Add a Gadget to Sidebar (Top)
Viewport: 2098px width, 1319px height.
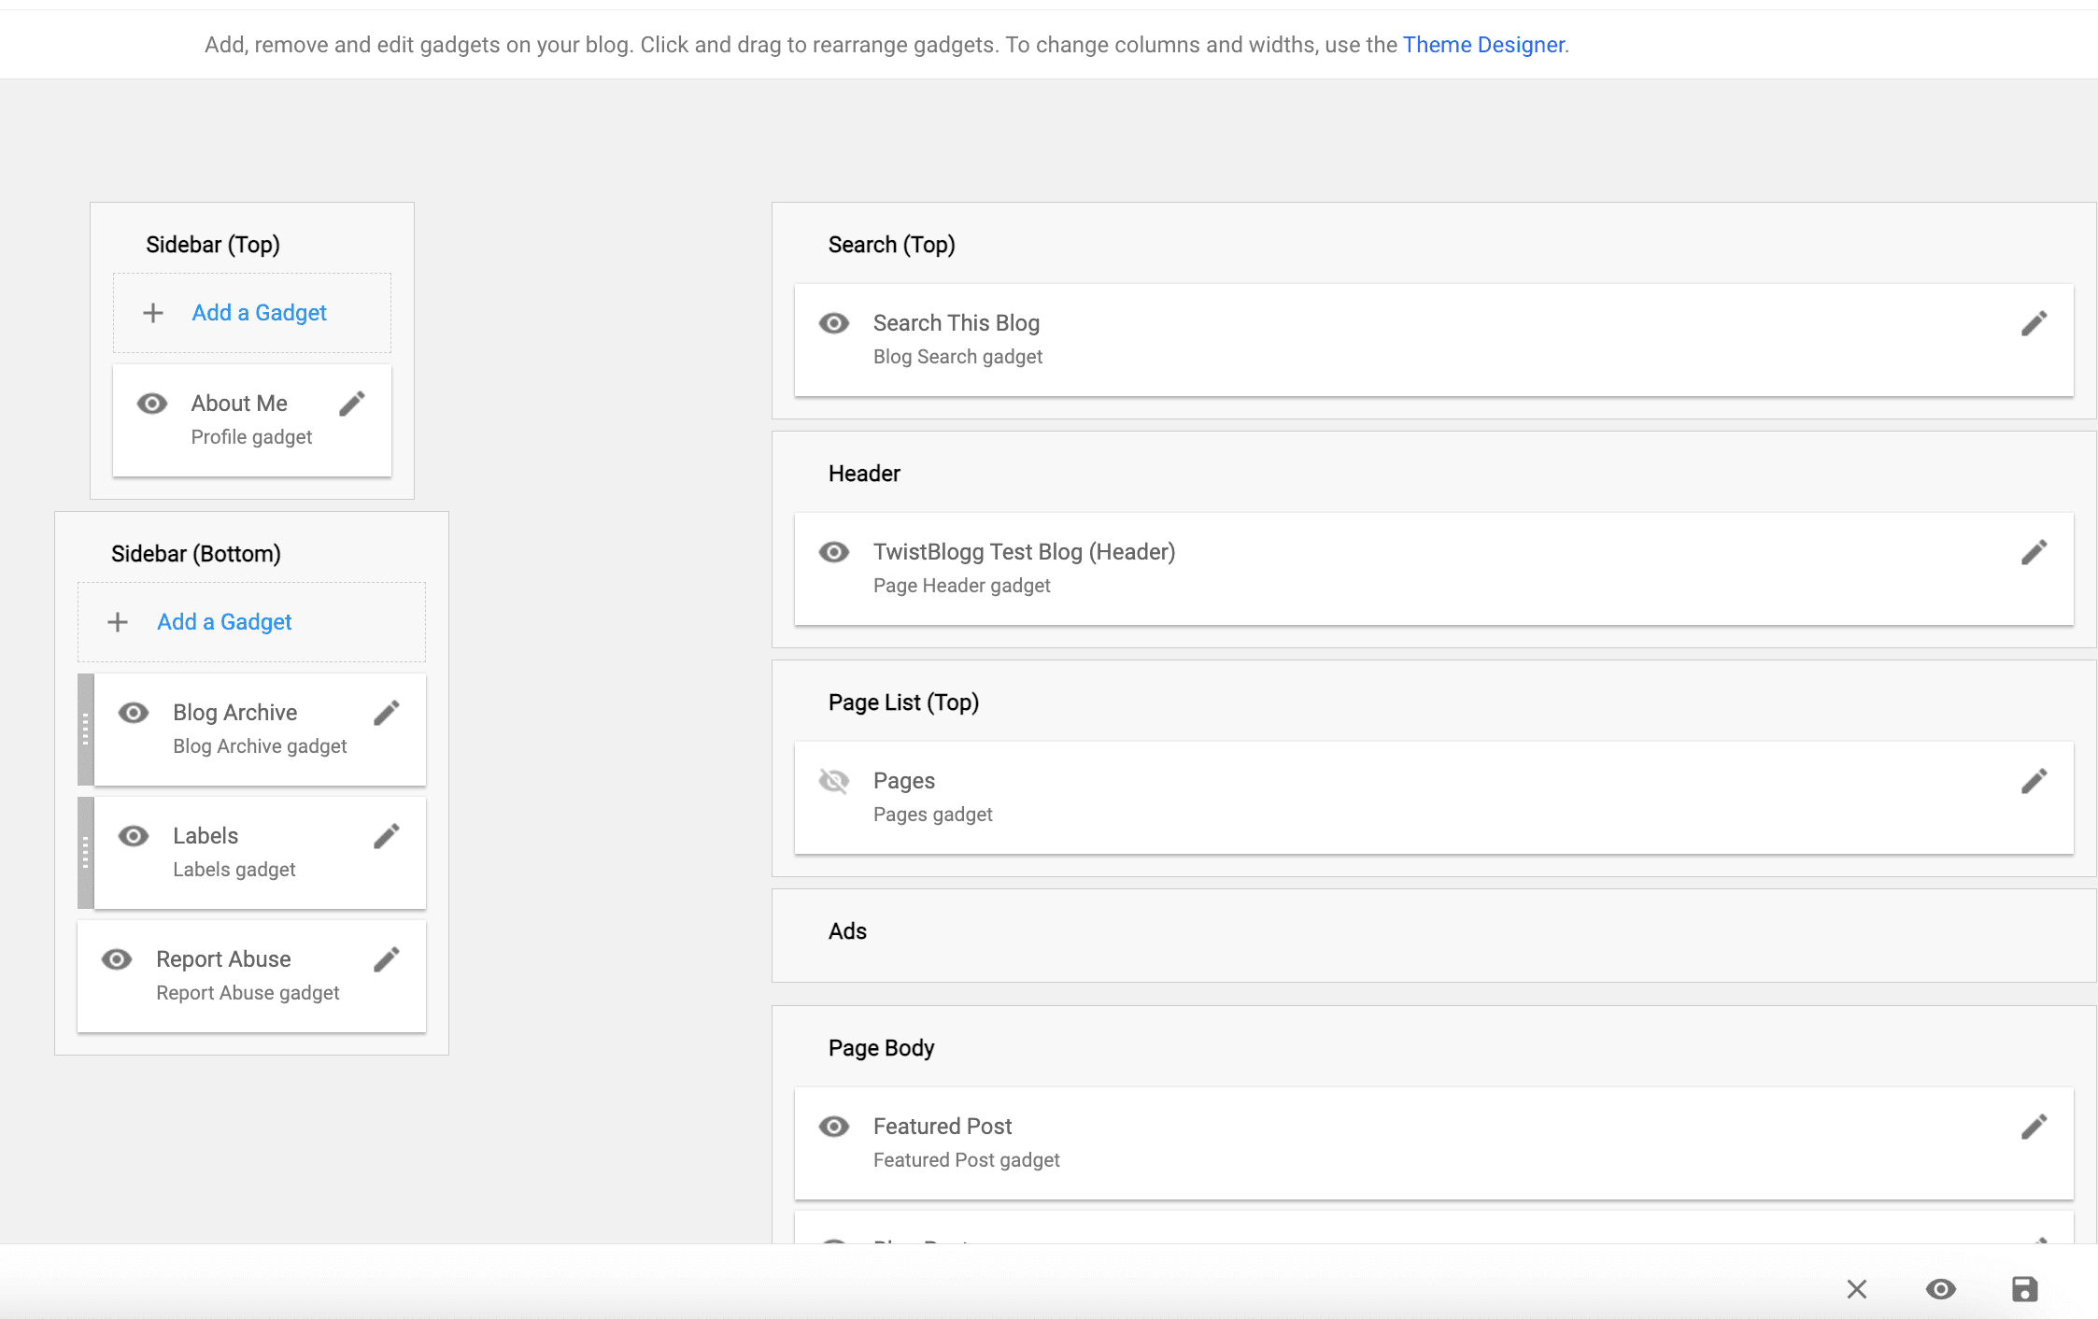tap(259, 313)
